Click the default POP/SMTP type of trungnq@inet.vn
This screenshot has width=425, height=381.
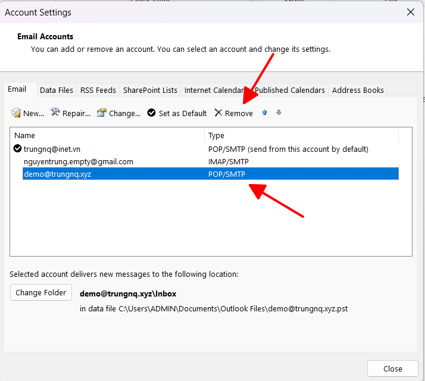[288, 149]
